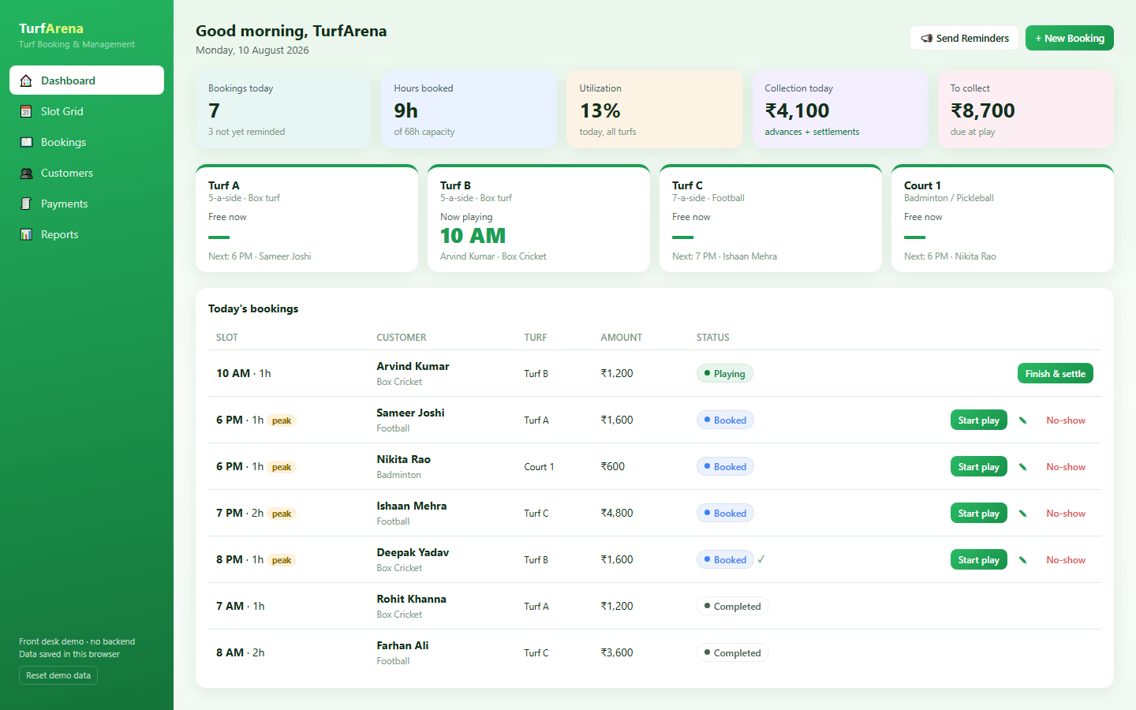Click the Bookings today stat card
1136x710 pixels.
pyautogui.click(x=283, y=110)
